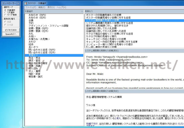Open ポスターの印刷費見積もりの依頼 document
This screenshot has width=184, height=128.
point(103,15)
